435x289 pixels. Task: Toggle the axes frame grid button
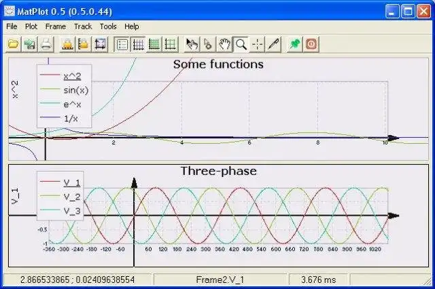coord(170,44)
